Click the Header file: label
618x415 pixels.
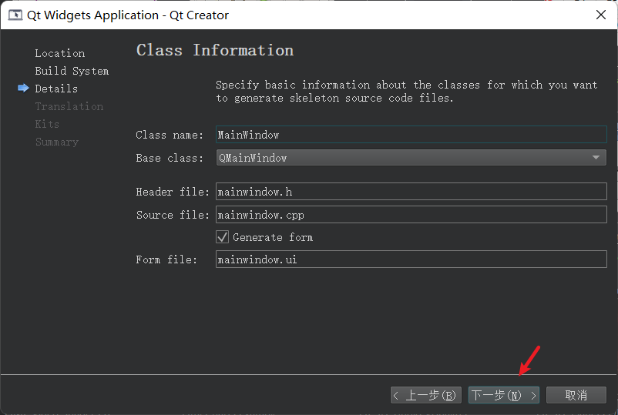coord(173,192)
